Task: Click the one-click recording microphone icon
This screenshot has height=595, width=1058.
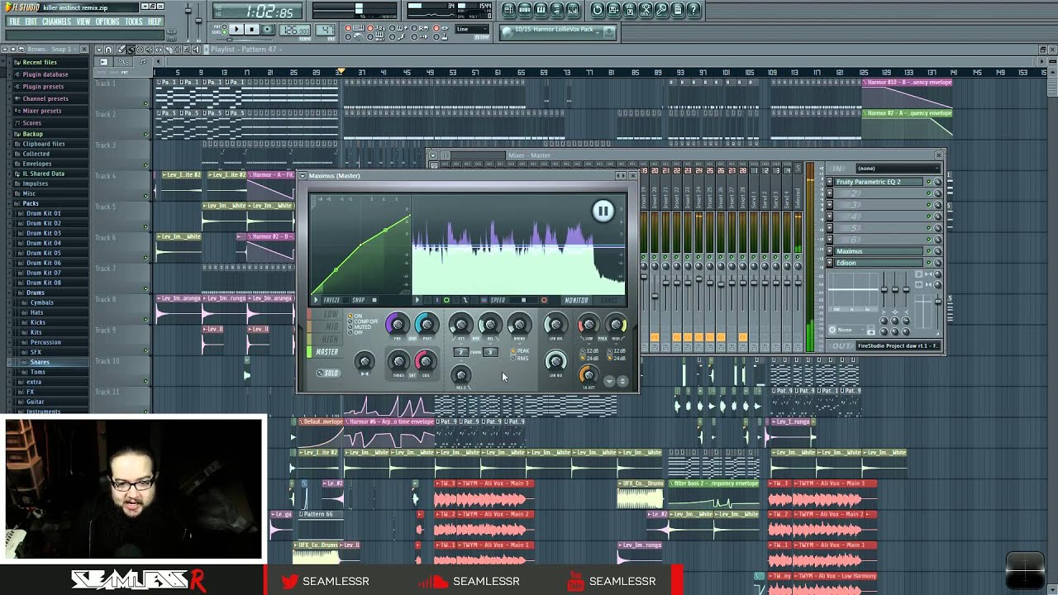Action: click(661, 10)
